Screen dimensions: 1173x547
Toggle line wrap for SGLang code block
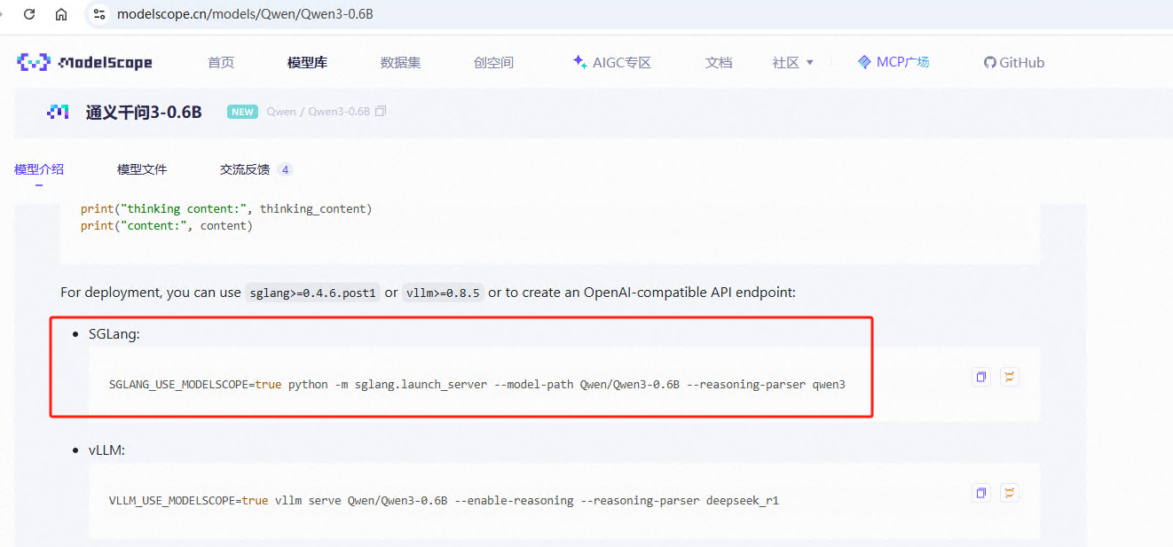(x=1009, y=377)
